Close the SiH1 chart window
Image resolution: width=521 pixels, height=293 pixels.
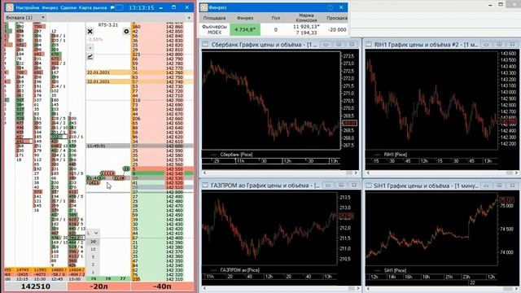pyautogui.click(x=512, y=186)
